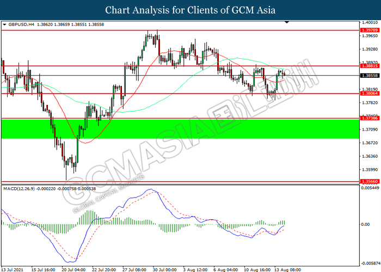Viewport: 381px width, 272px height.
Task: Click the current price label 1.38558
Action: (x=370, y=76)
